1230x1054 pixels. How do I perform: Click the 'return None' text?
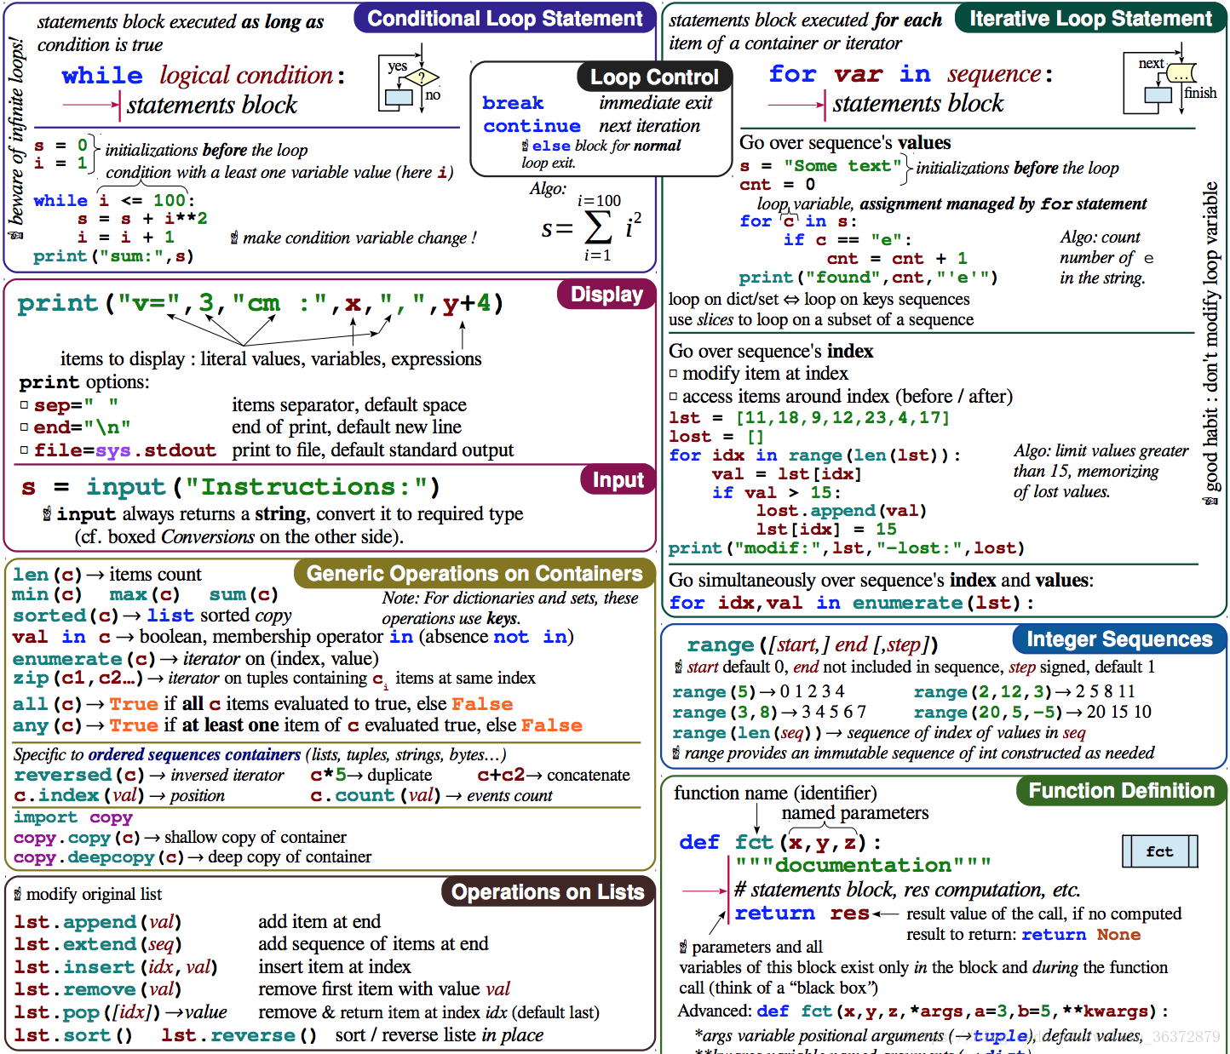(x=1082, y=935)
